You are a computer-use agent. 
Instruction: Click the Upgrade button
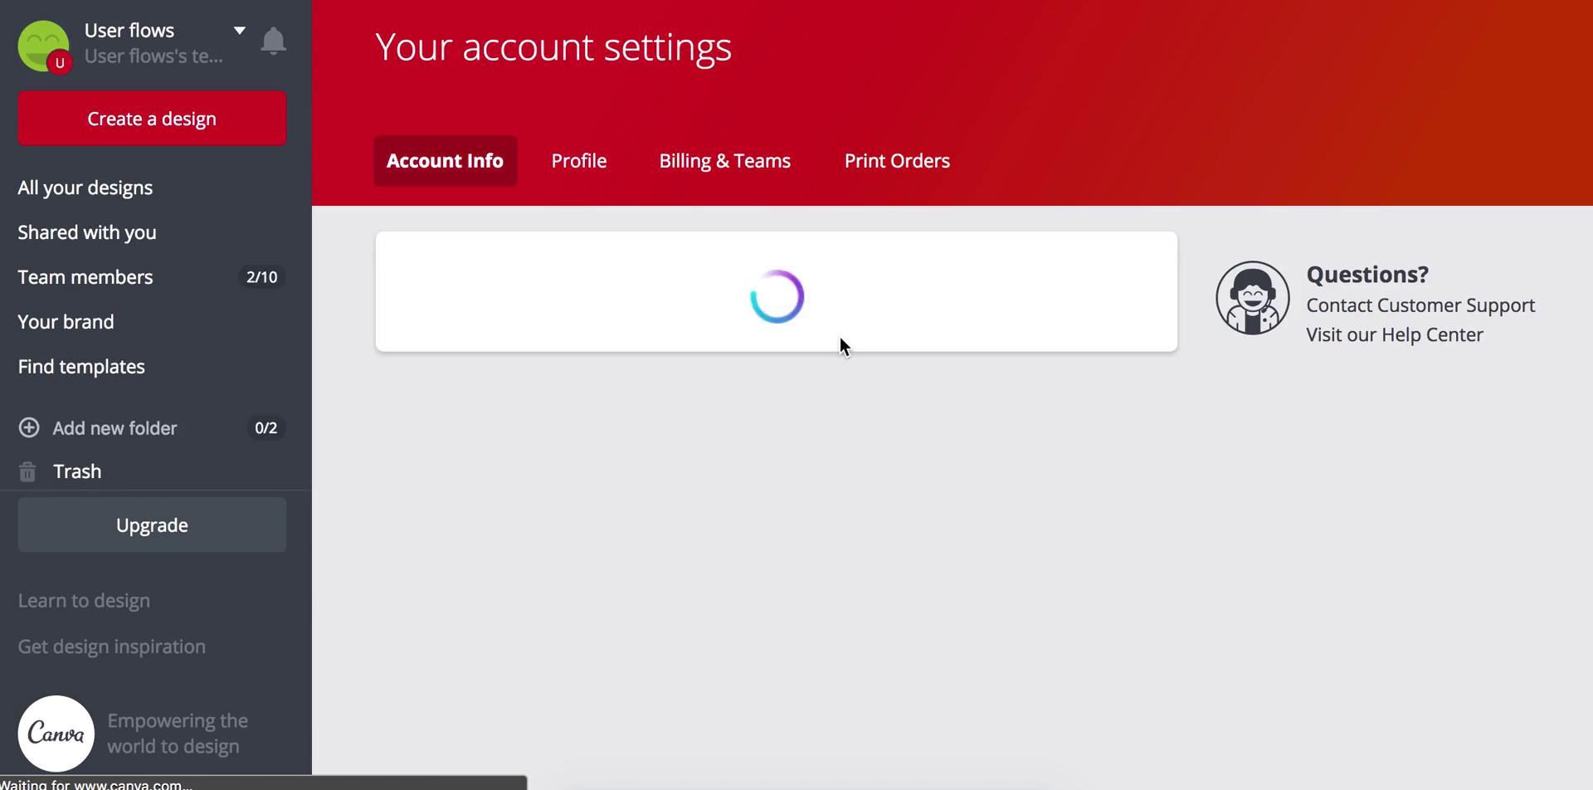tap(152, 525)
